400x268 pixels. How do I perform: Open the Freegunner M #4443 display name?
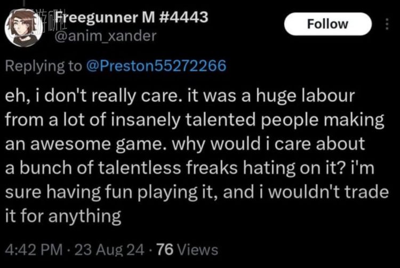point(132,17)
